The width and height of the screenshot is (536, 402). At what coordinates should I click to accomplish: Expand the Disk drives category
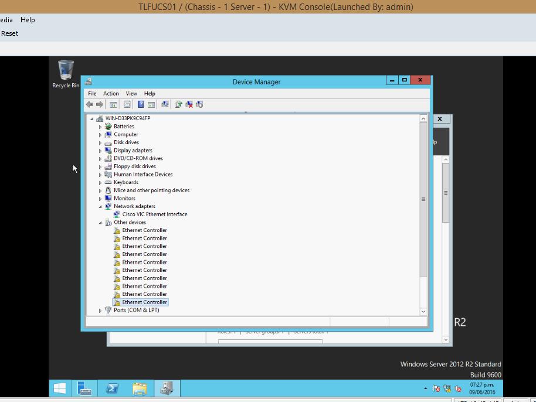coord(100,142)
